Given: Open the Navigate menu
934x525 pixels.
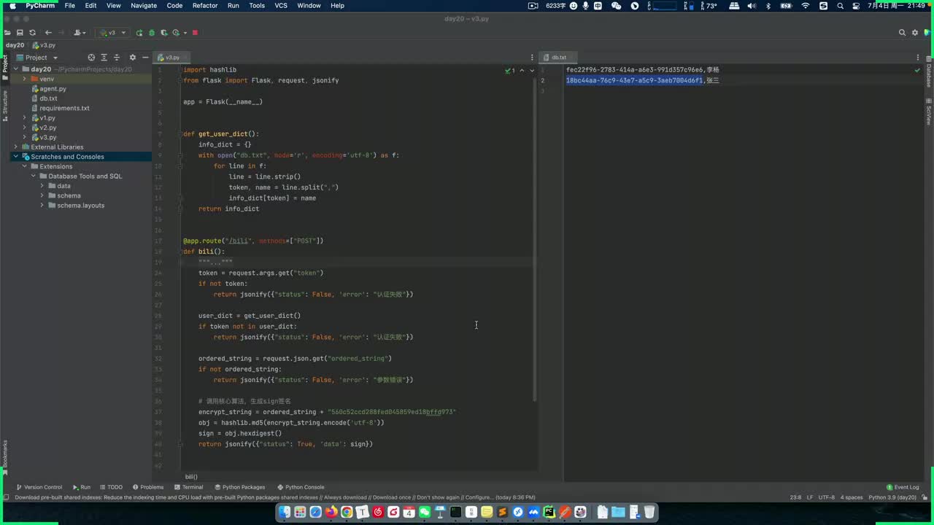Looking at the screenshot, I should (x=144, y=6).
